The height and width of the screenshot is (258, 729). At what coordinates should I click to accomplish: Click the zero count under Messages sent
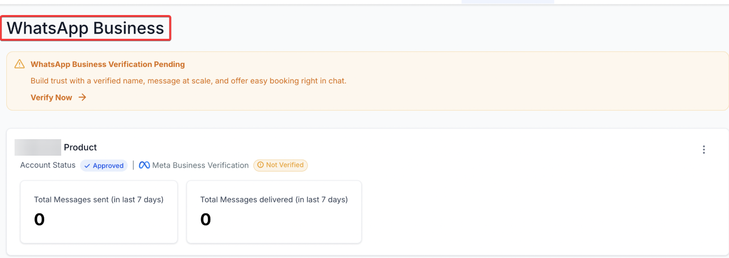tap(39, 220)
